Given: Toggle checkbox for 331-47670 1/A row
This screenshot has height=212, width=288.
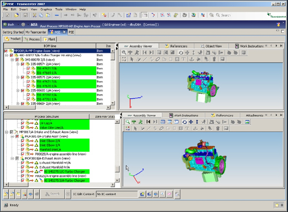Looking at the screenshot, I should click(28, 86).
